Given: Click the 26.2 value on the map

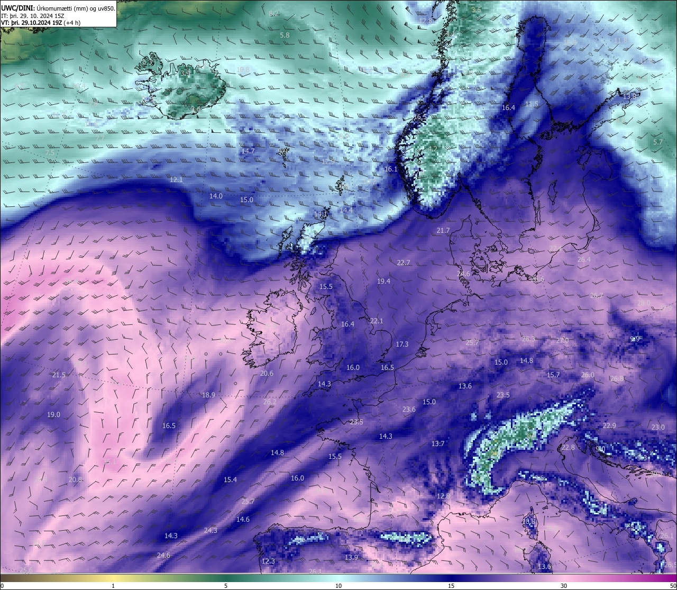Looking at the screenshot, I should (x=270, y=402).
